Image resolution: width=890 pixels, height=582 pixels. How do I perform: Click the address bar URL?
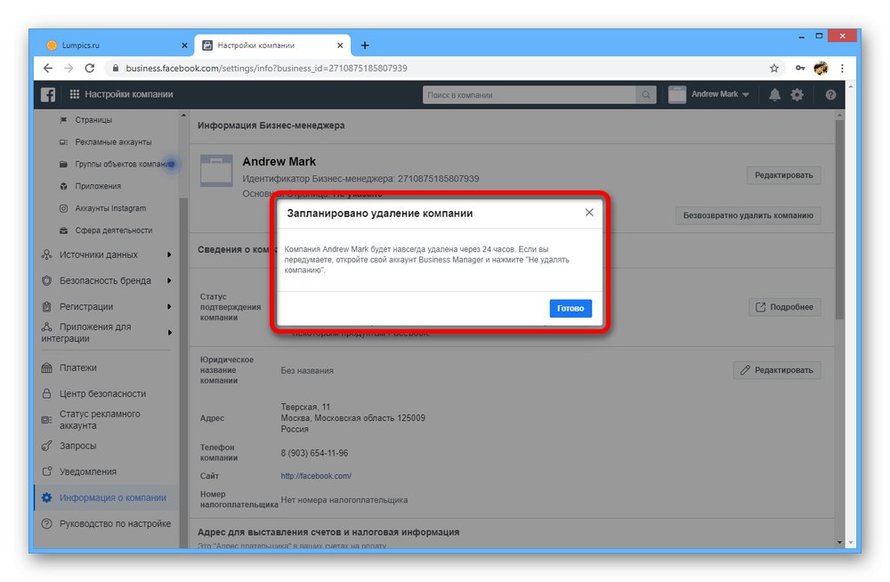[266, 69]
